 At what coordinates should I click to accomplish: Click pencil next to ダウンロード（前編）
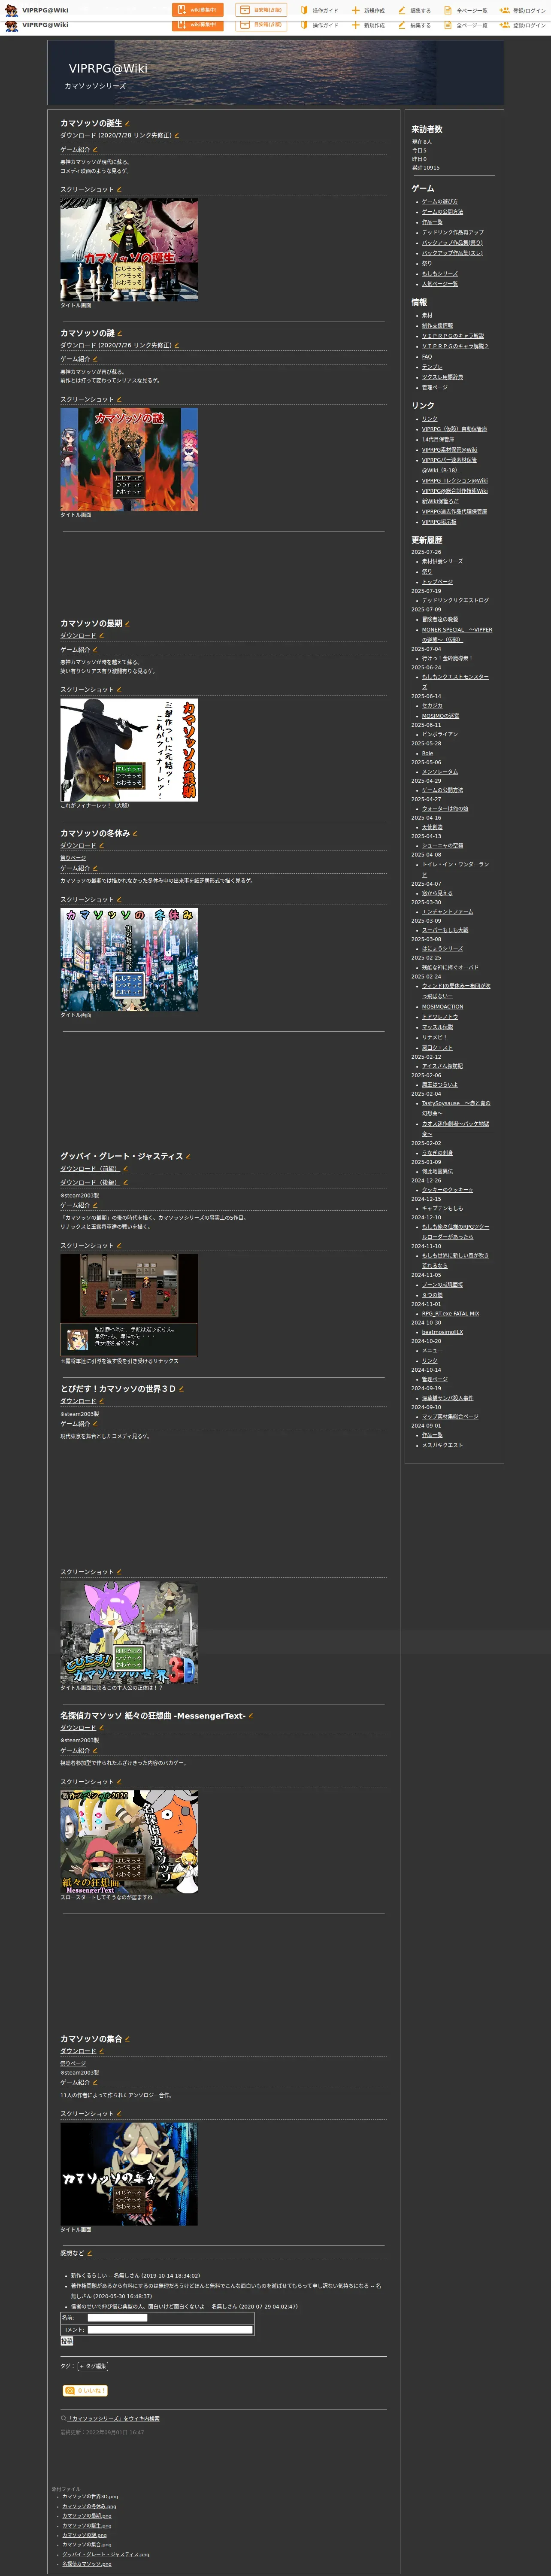coord(126,1169)
